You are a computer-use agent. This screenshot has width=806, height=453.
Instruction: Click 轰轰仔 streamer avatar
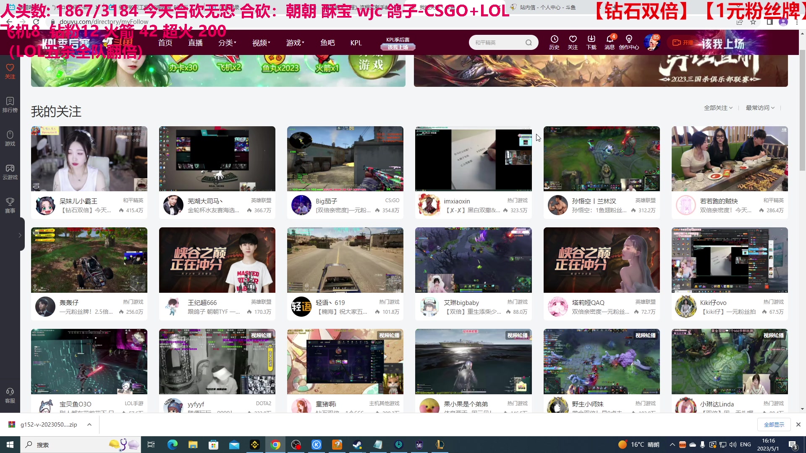click(45, 307)
